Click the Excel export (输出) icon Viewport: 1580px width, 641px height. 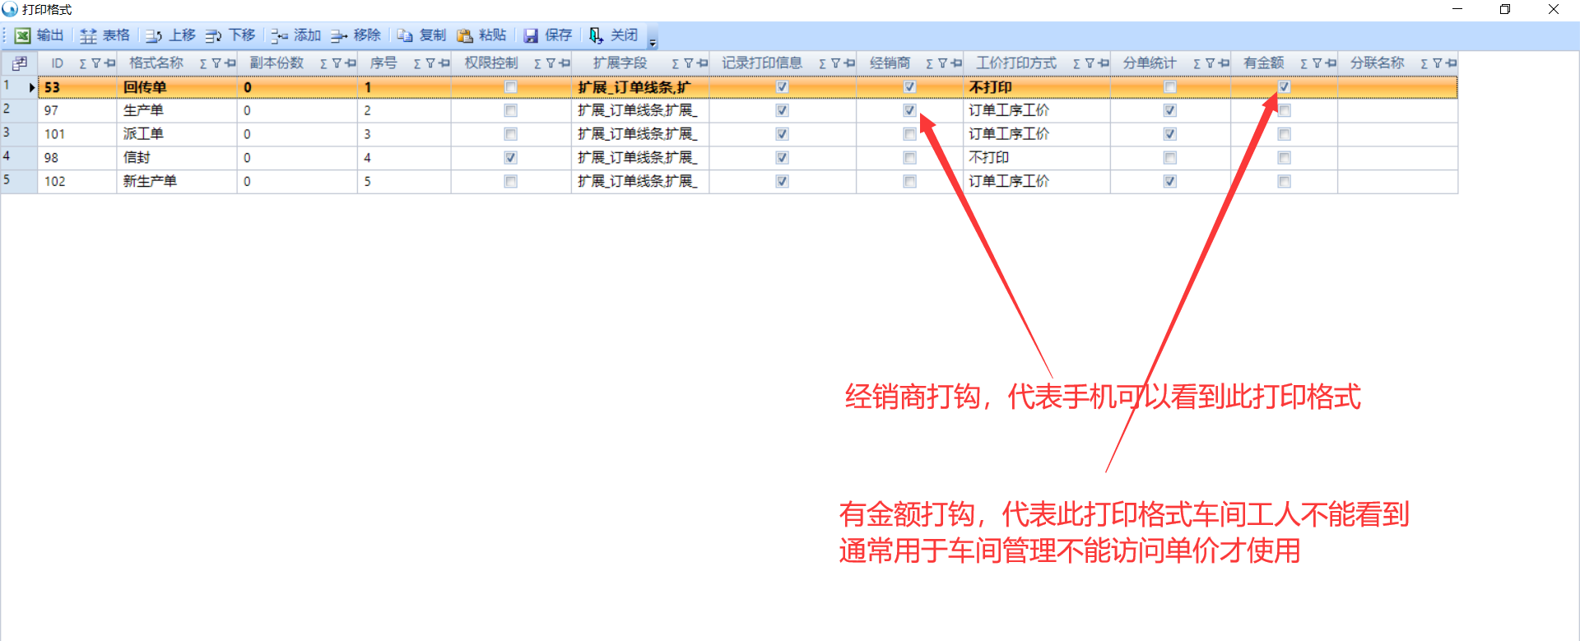[x=23, y=35]
